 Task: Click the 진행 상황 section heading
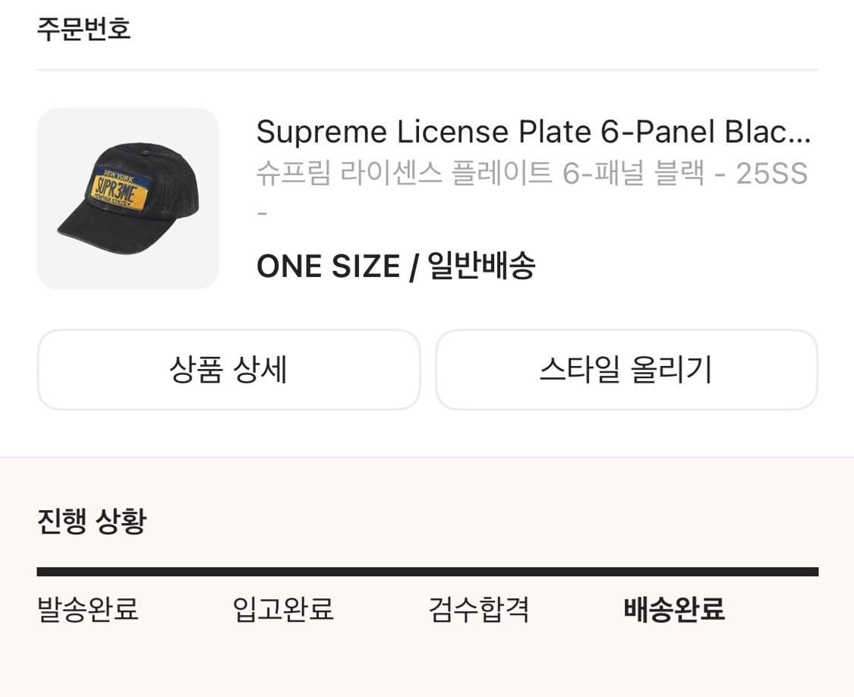click(91, 522)
